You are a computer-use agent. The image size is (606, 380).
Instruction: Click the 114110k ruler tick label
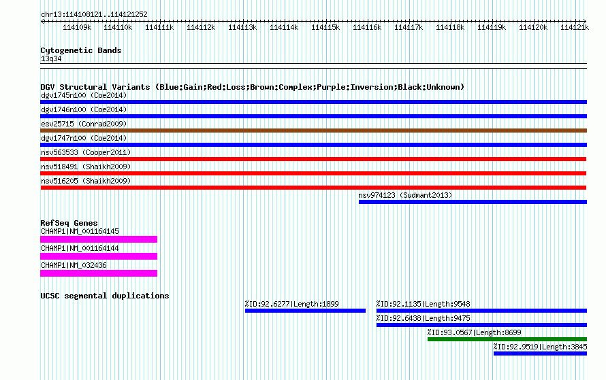pos(118,27)
